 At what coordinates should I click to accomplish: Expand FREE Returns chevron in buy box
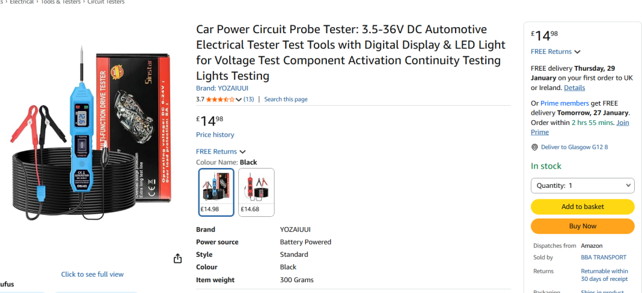click(x=577, y=52)
